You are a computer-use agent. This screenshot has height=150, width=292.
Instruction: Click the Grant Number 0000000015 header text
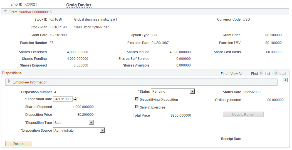pyautogui.click(x=30, y=12)
